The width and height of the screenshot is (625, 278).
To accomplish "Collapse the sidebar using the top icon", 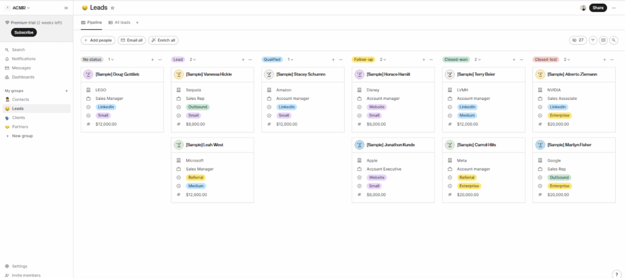I will click(x=66, y=8).
